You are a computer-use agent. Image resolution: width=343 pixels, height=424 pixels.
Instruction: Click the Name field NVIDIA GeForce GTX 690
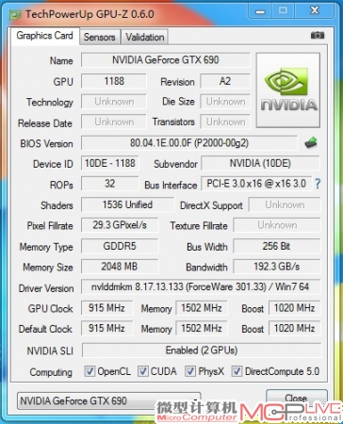166,59
